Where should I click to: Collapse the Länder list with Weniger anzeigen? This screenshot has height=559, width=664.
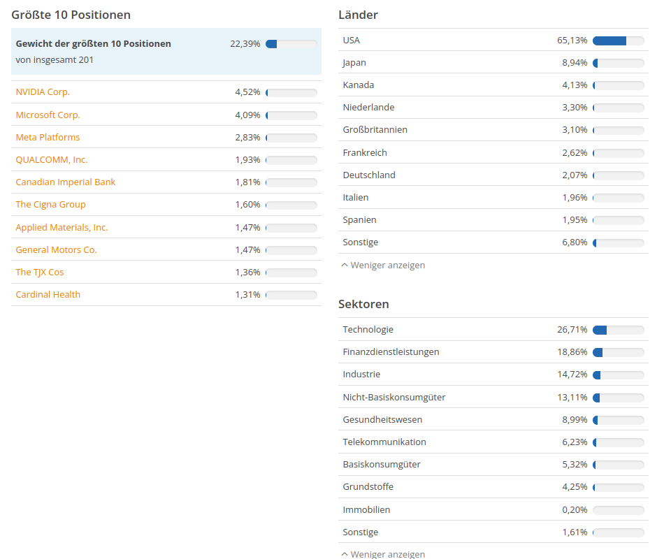coord(387,266)
